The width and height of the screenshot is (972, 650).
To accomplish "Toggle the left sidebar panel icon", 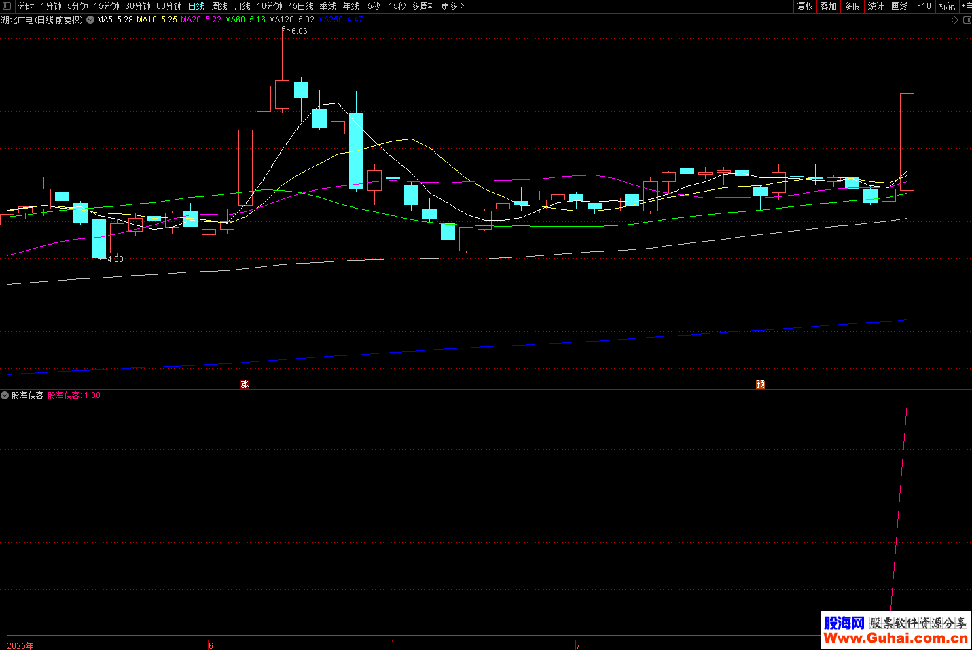I will (x=7, y=6).
